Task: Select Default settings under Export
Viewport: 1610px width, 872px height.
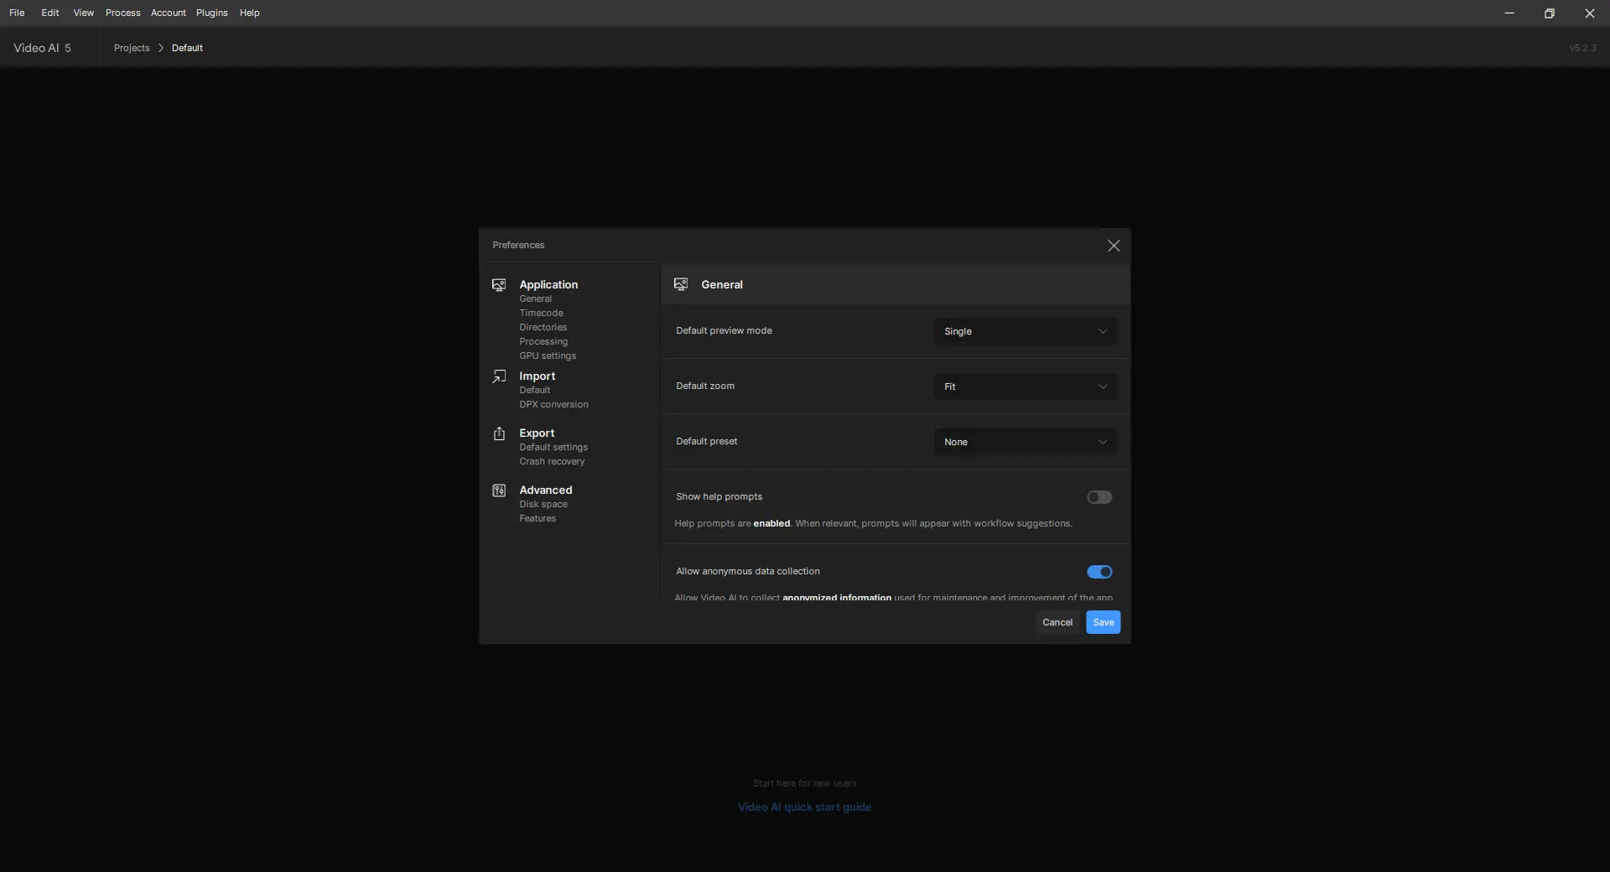Action: tap(553, 448)
